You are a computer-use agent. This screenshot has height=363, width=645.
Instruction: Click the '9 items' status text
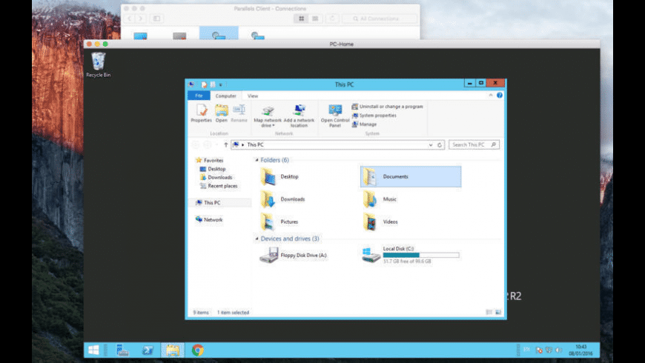pos(201,313)
